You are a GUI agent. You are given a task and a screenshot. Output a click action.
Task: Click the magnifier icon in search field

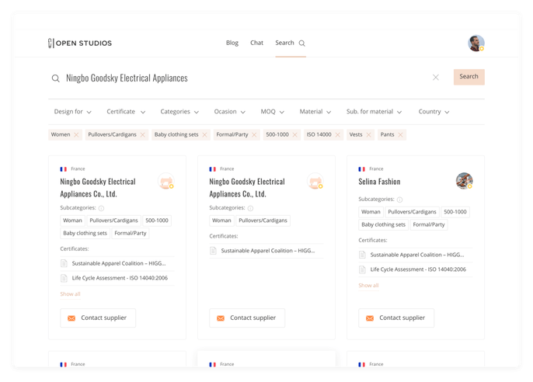click(56, 78)
